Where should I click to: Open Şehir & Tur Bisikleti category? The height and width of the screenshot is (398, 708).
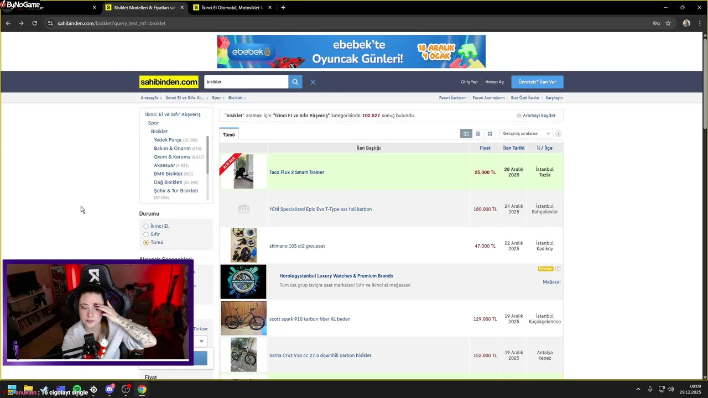(176, 191)
